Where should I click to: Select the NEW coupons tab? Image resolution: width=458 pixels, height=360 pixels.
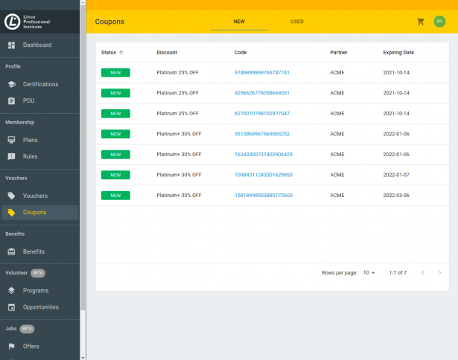[x=239, y=22]
